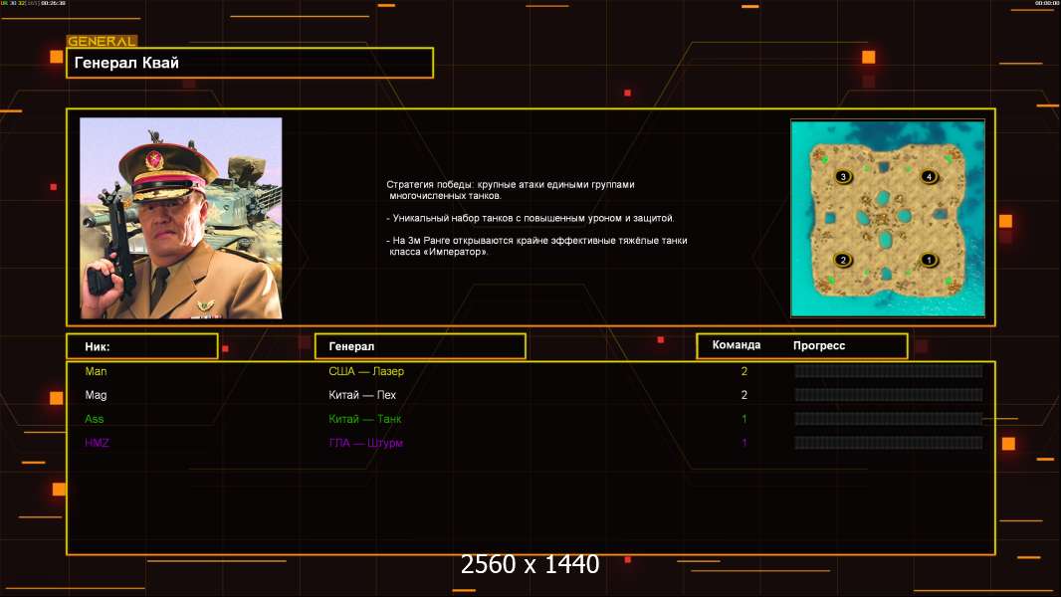The image size is (1061, 597).
Task: Click start position 1 on the minimap
Action: coord(929,260)
